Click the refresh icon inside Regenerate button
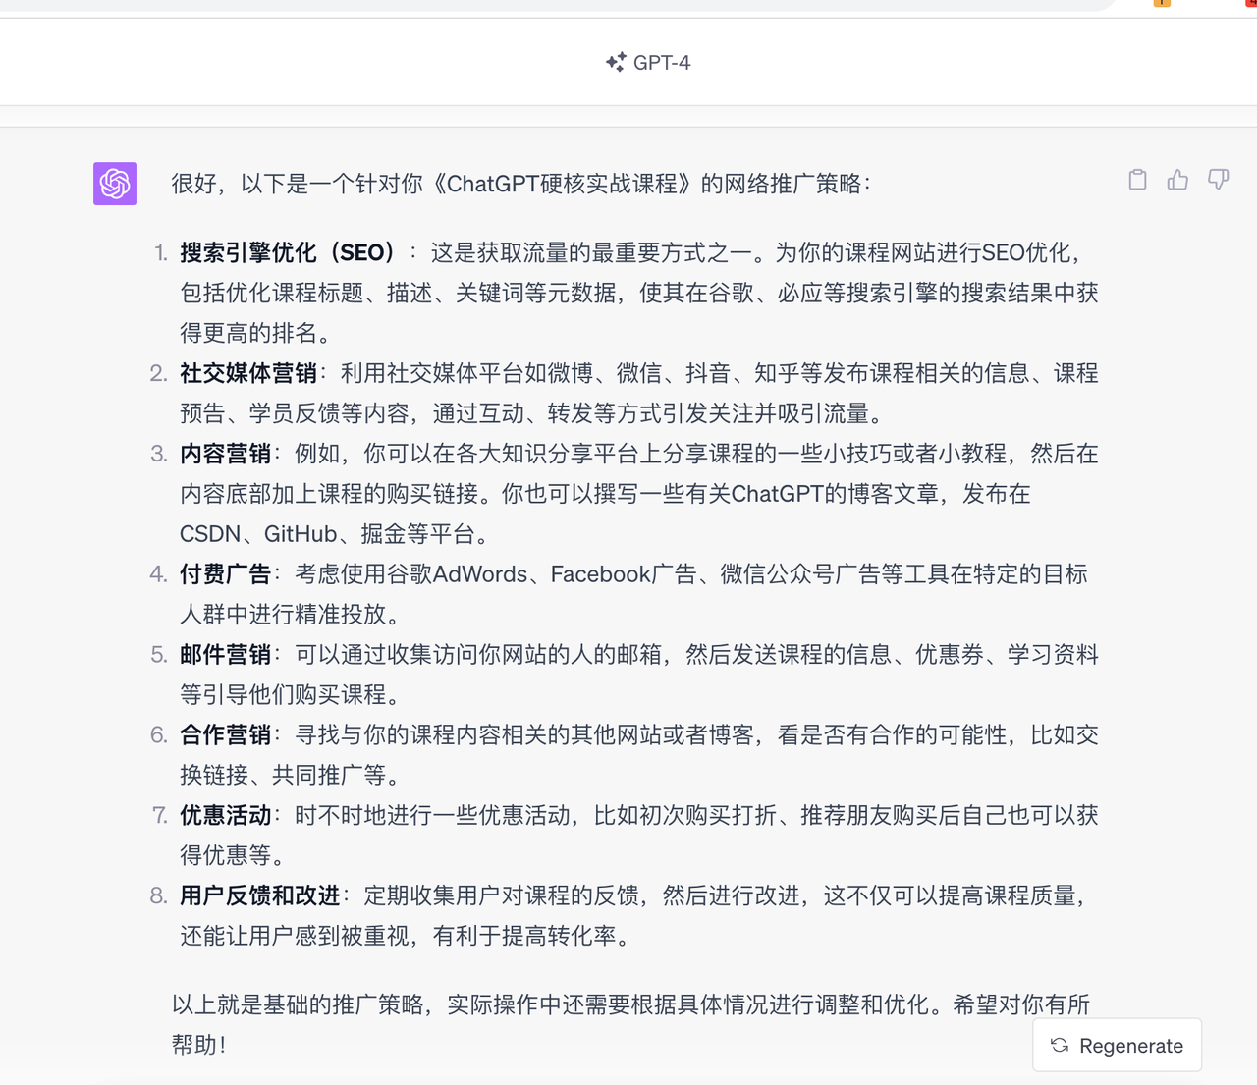The width and height of the screenshot is (1257, 1085). click(x=1059, y=1045)
